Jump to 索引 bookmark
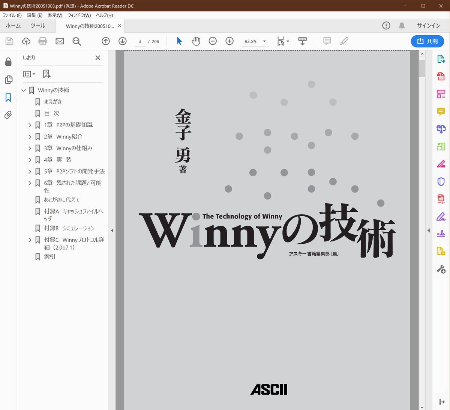Image resolution: width=450 pixels, height=410 pixels. click(x=50, y=257)
